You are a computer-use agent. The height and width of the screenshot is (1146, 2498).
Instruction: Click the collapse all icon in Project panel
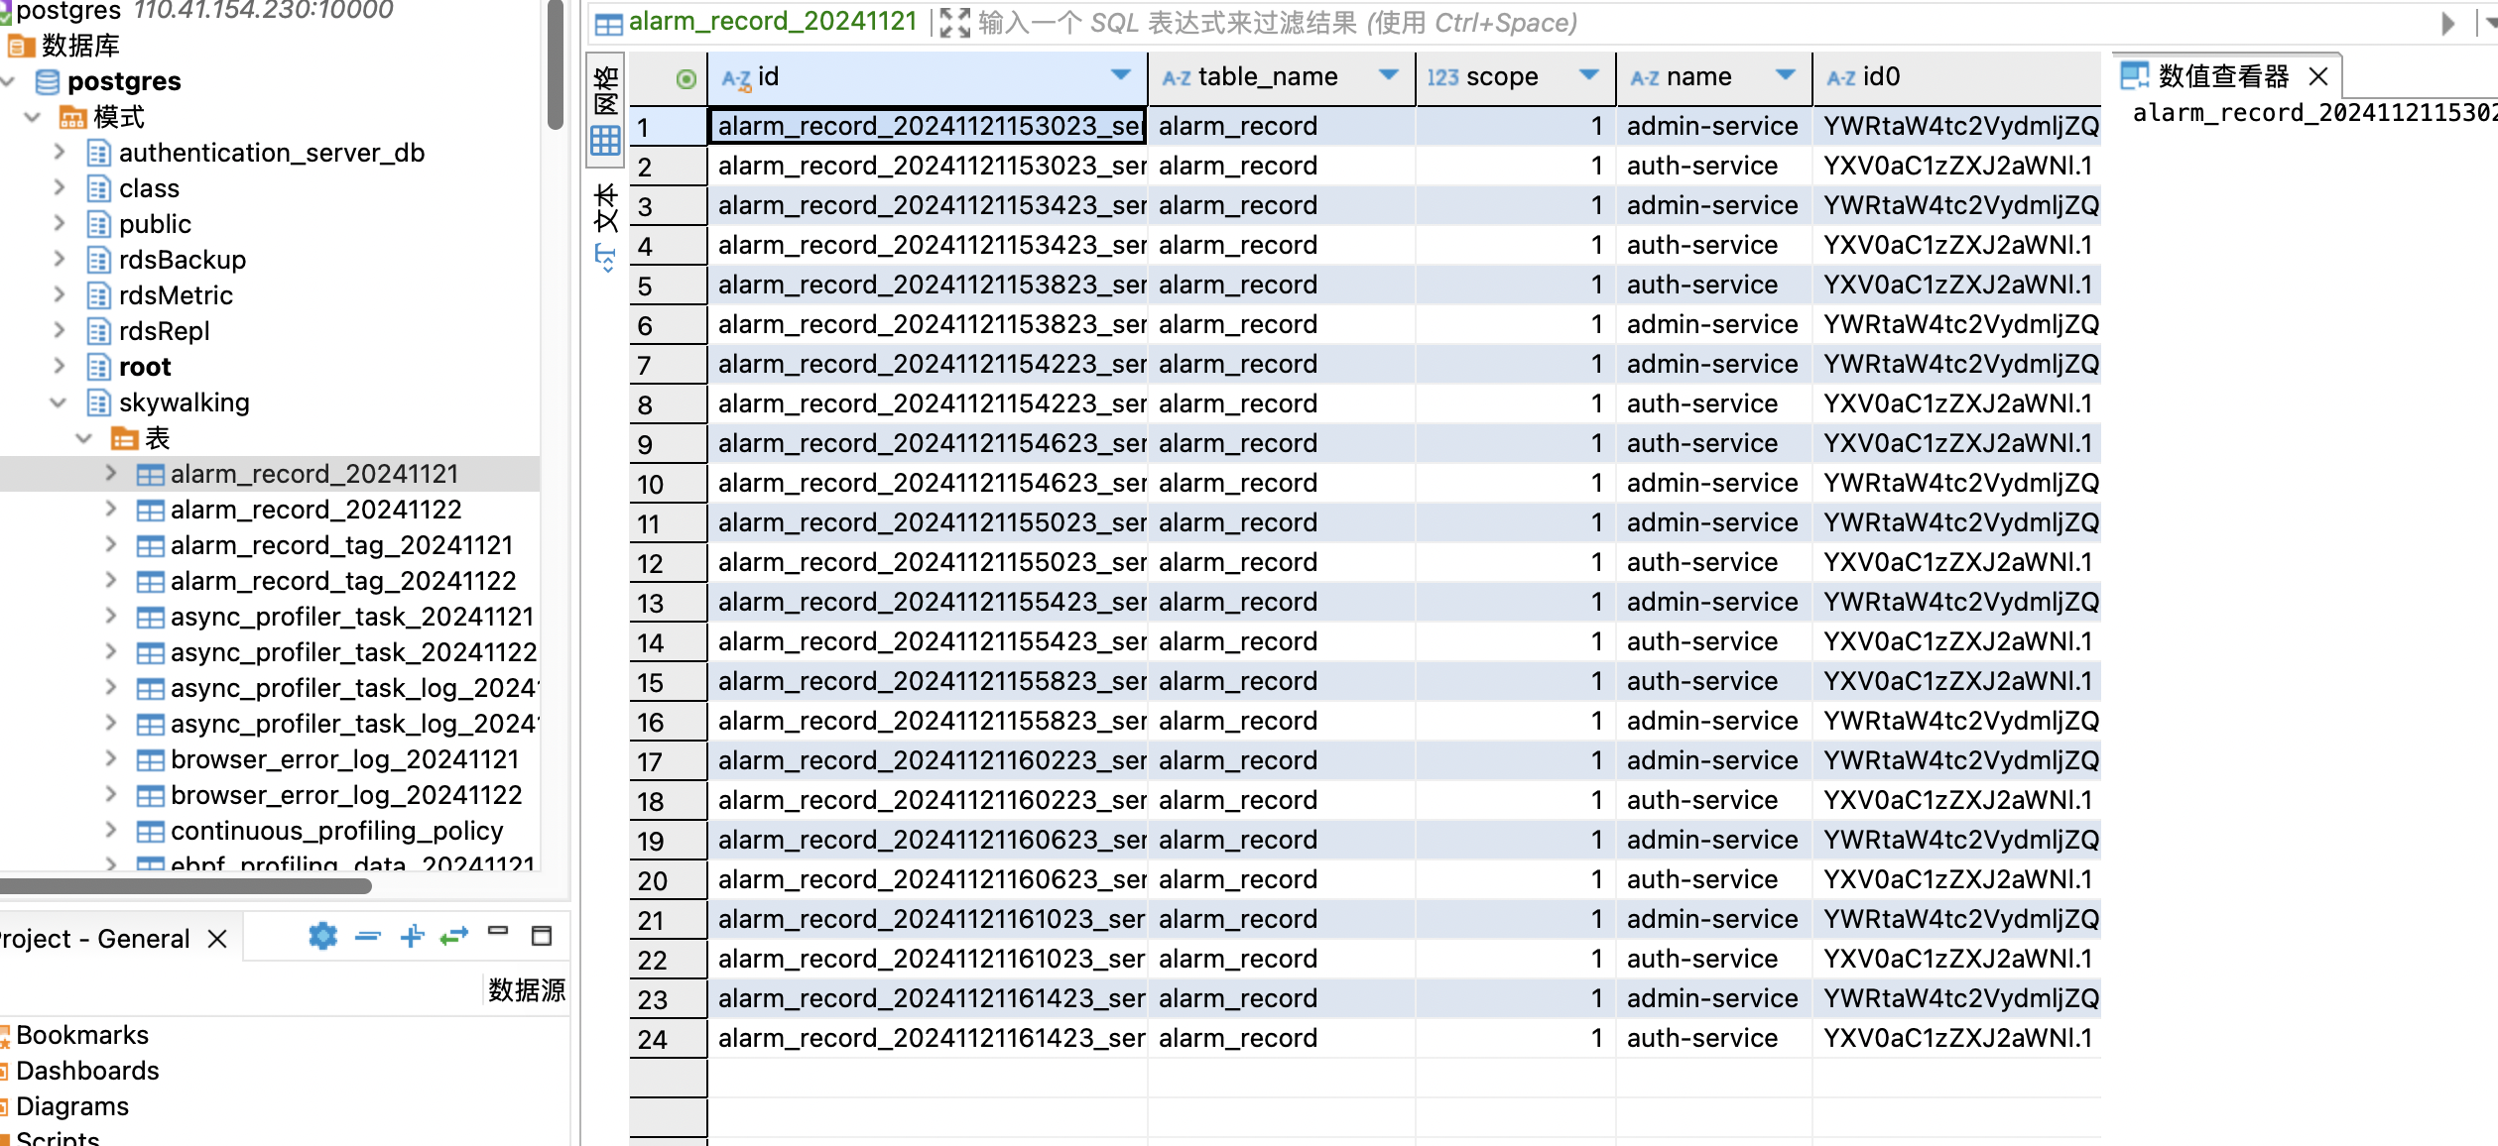click(x=368, y=936)
